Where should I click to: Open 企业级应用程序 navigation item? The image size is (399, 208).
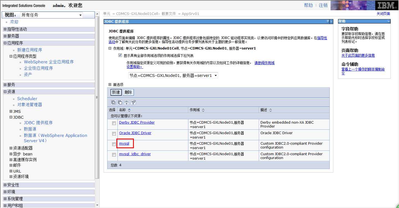(x=38, y=68)
